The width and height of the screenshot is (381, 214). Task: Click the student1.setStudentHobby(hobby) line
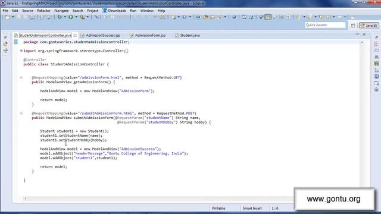point(73,140)
